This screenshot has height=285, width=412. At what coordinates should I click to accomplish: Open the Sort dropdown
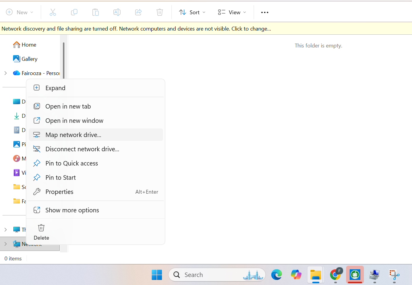[x=192, y=12]
